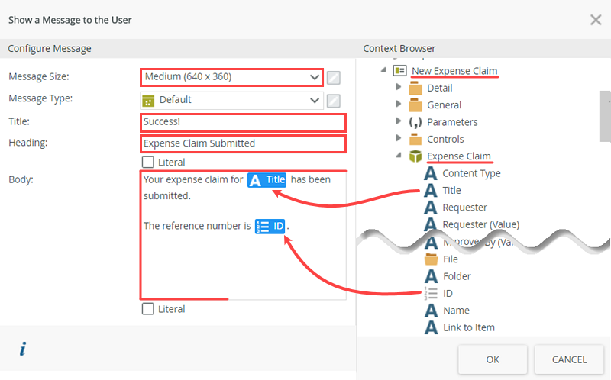Click the File folder icon in tree
Viewport: 611px width, 380px height.
[x=431, y=259]
